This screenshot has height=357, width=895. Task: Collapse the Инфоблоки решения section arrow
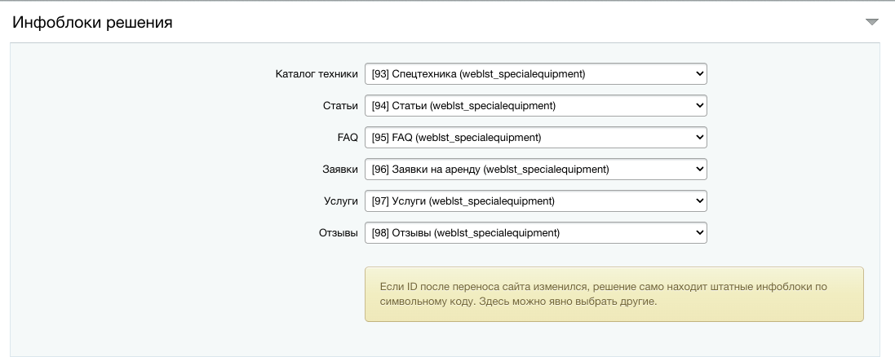point(871,22)
